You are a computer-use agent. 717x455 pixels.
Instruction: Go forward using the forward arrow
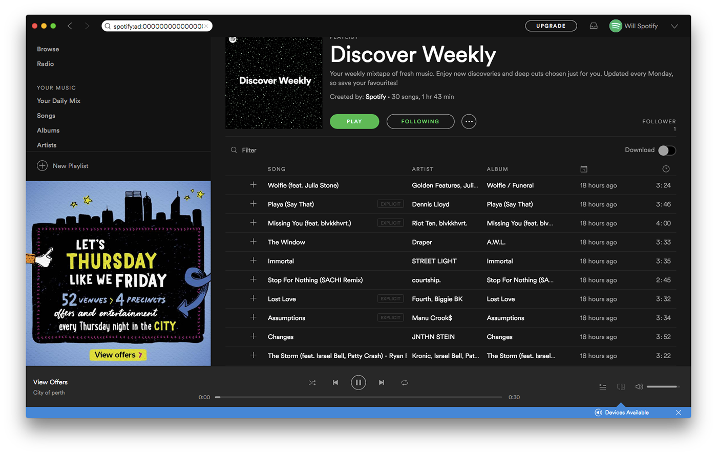point(87,26)
